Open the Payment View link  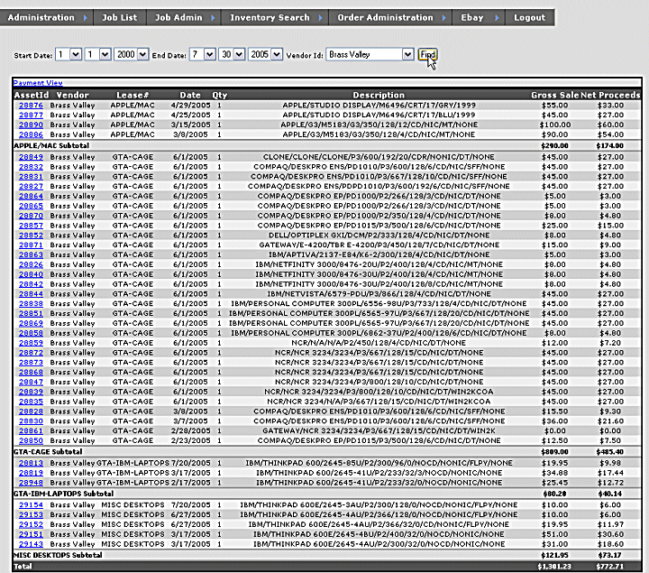(x=38, y=83)
